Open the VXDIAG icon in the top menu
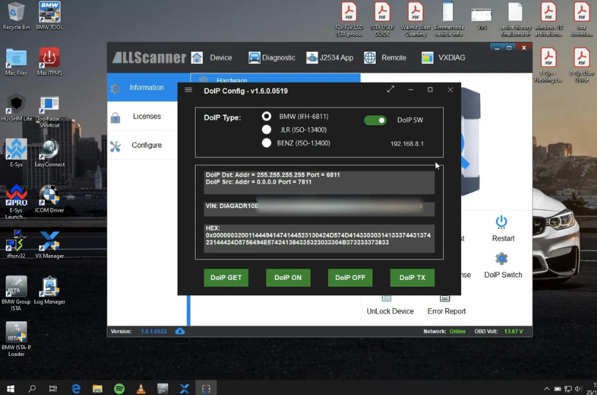 (x=427, y=57)
